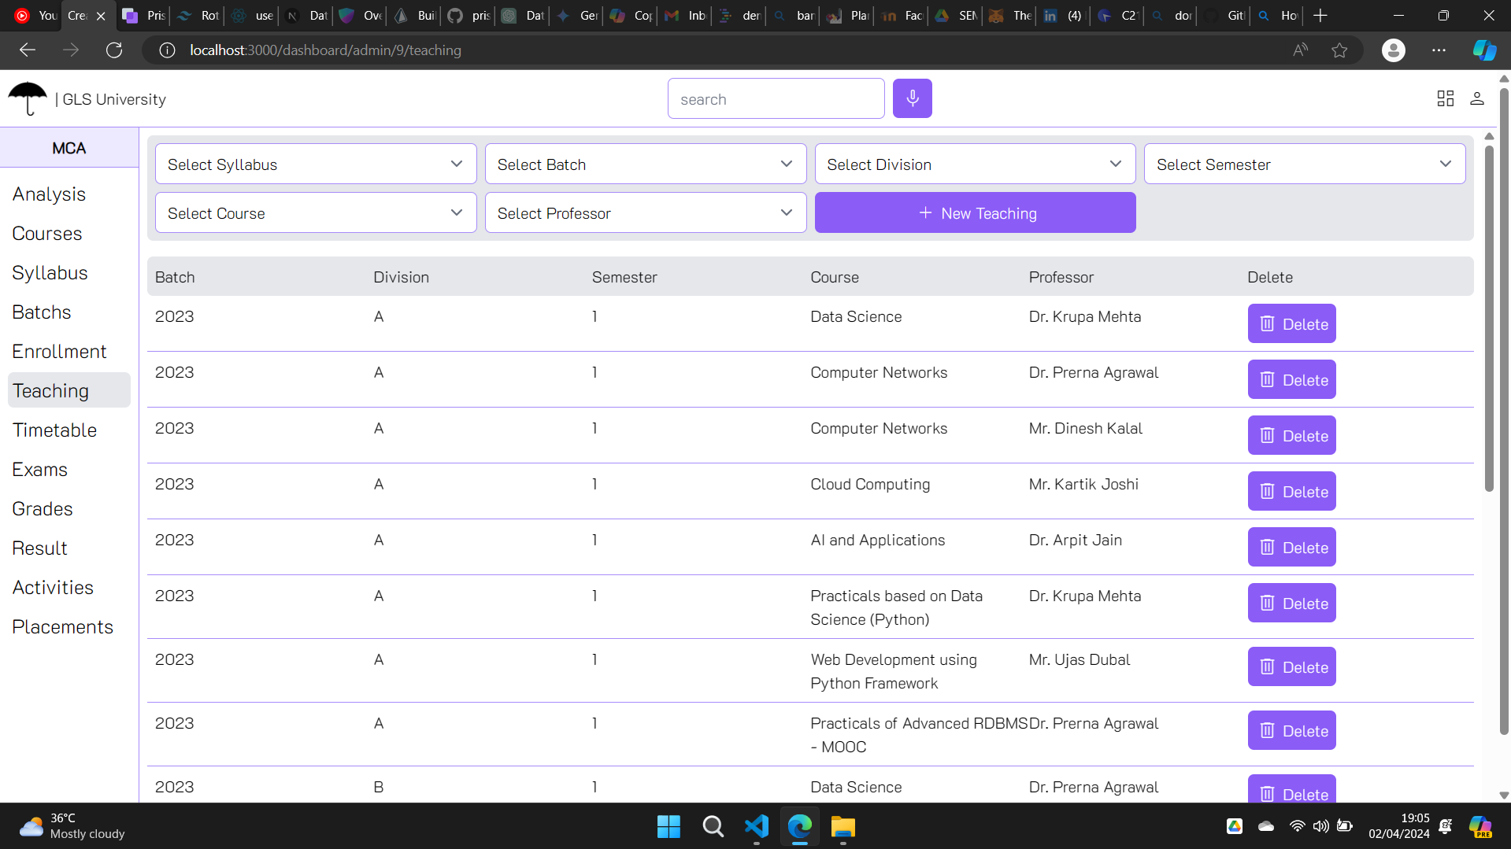This screenshot has height=849, width=1511.
Task: Open File Explorer from the taskbar
Action: (843, 826)
